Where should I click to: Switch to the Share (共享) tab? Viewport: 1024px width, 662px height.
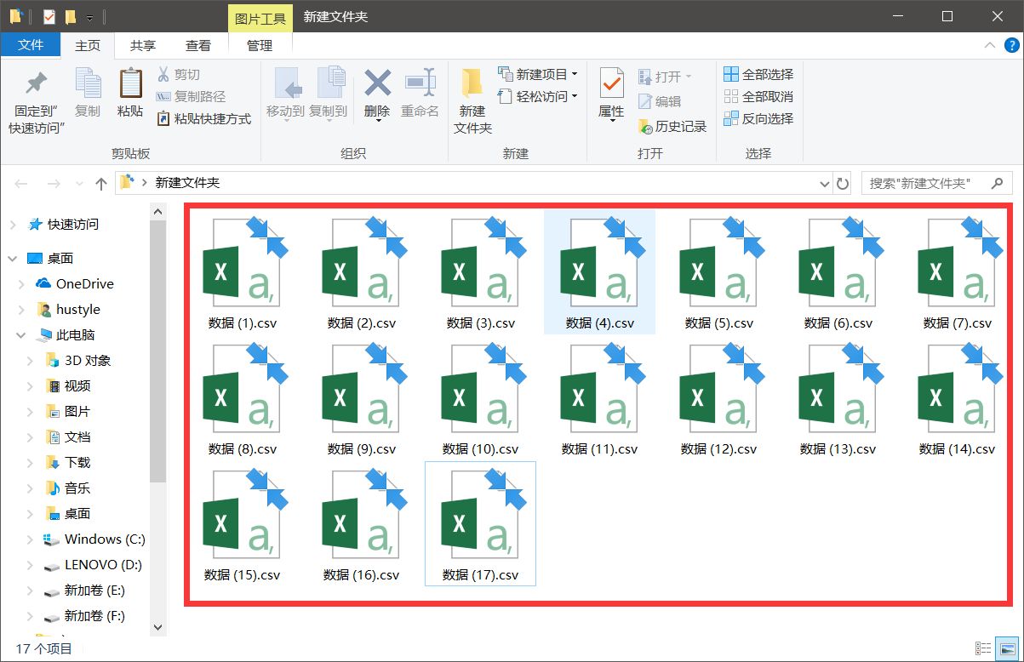click(x=143, y=45)
